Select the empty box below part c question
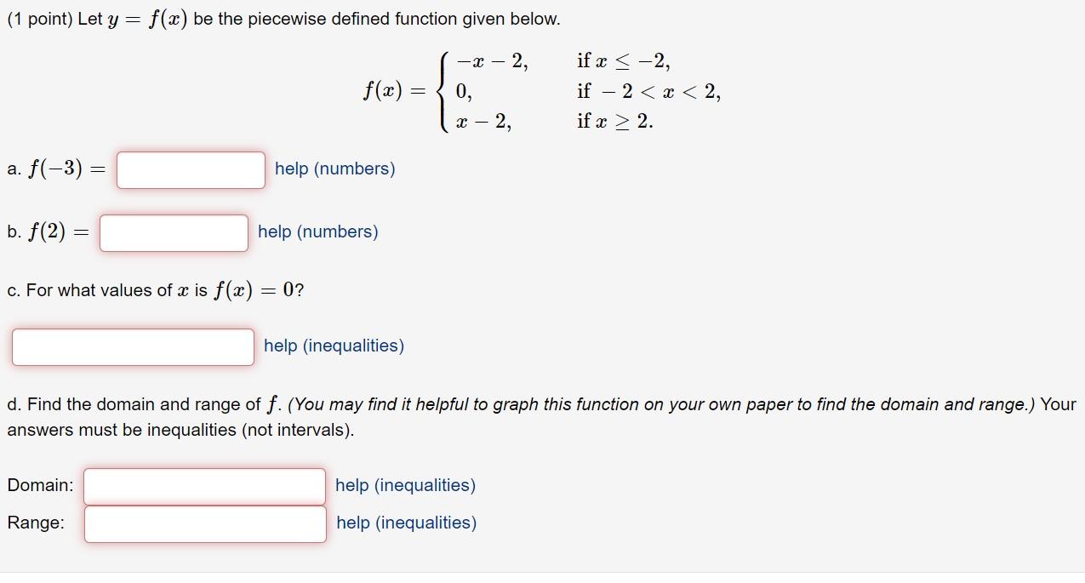 click(x=133, y=346)
